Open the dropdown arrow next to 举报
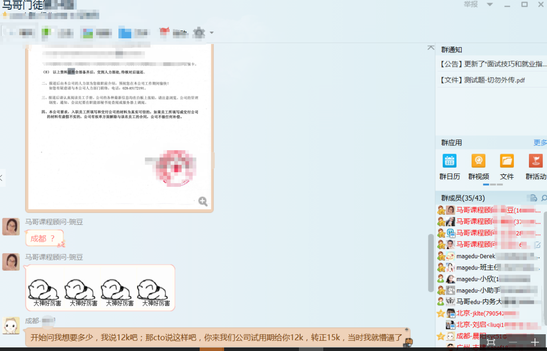547x351 pixels. click(490, 5)
